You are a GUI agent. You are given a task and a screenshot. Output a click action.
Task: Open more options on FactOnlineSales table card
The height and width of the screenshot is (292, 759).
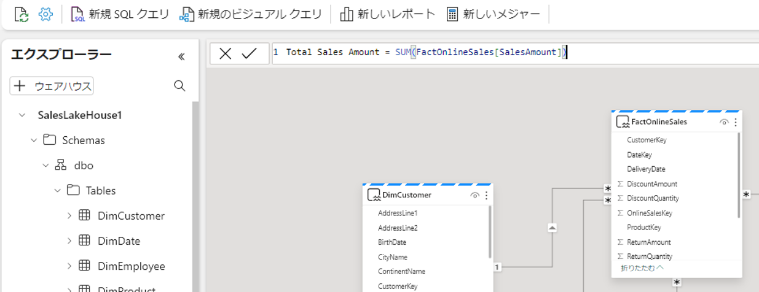click(x=736, y=122)
